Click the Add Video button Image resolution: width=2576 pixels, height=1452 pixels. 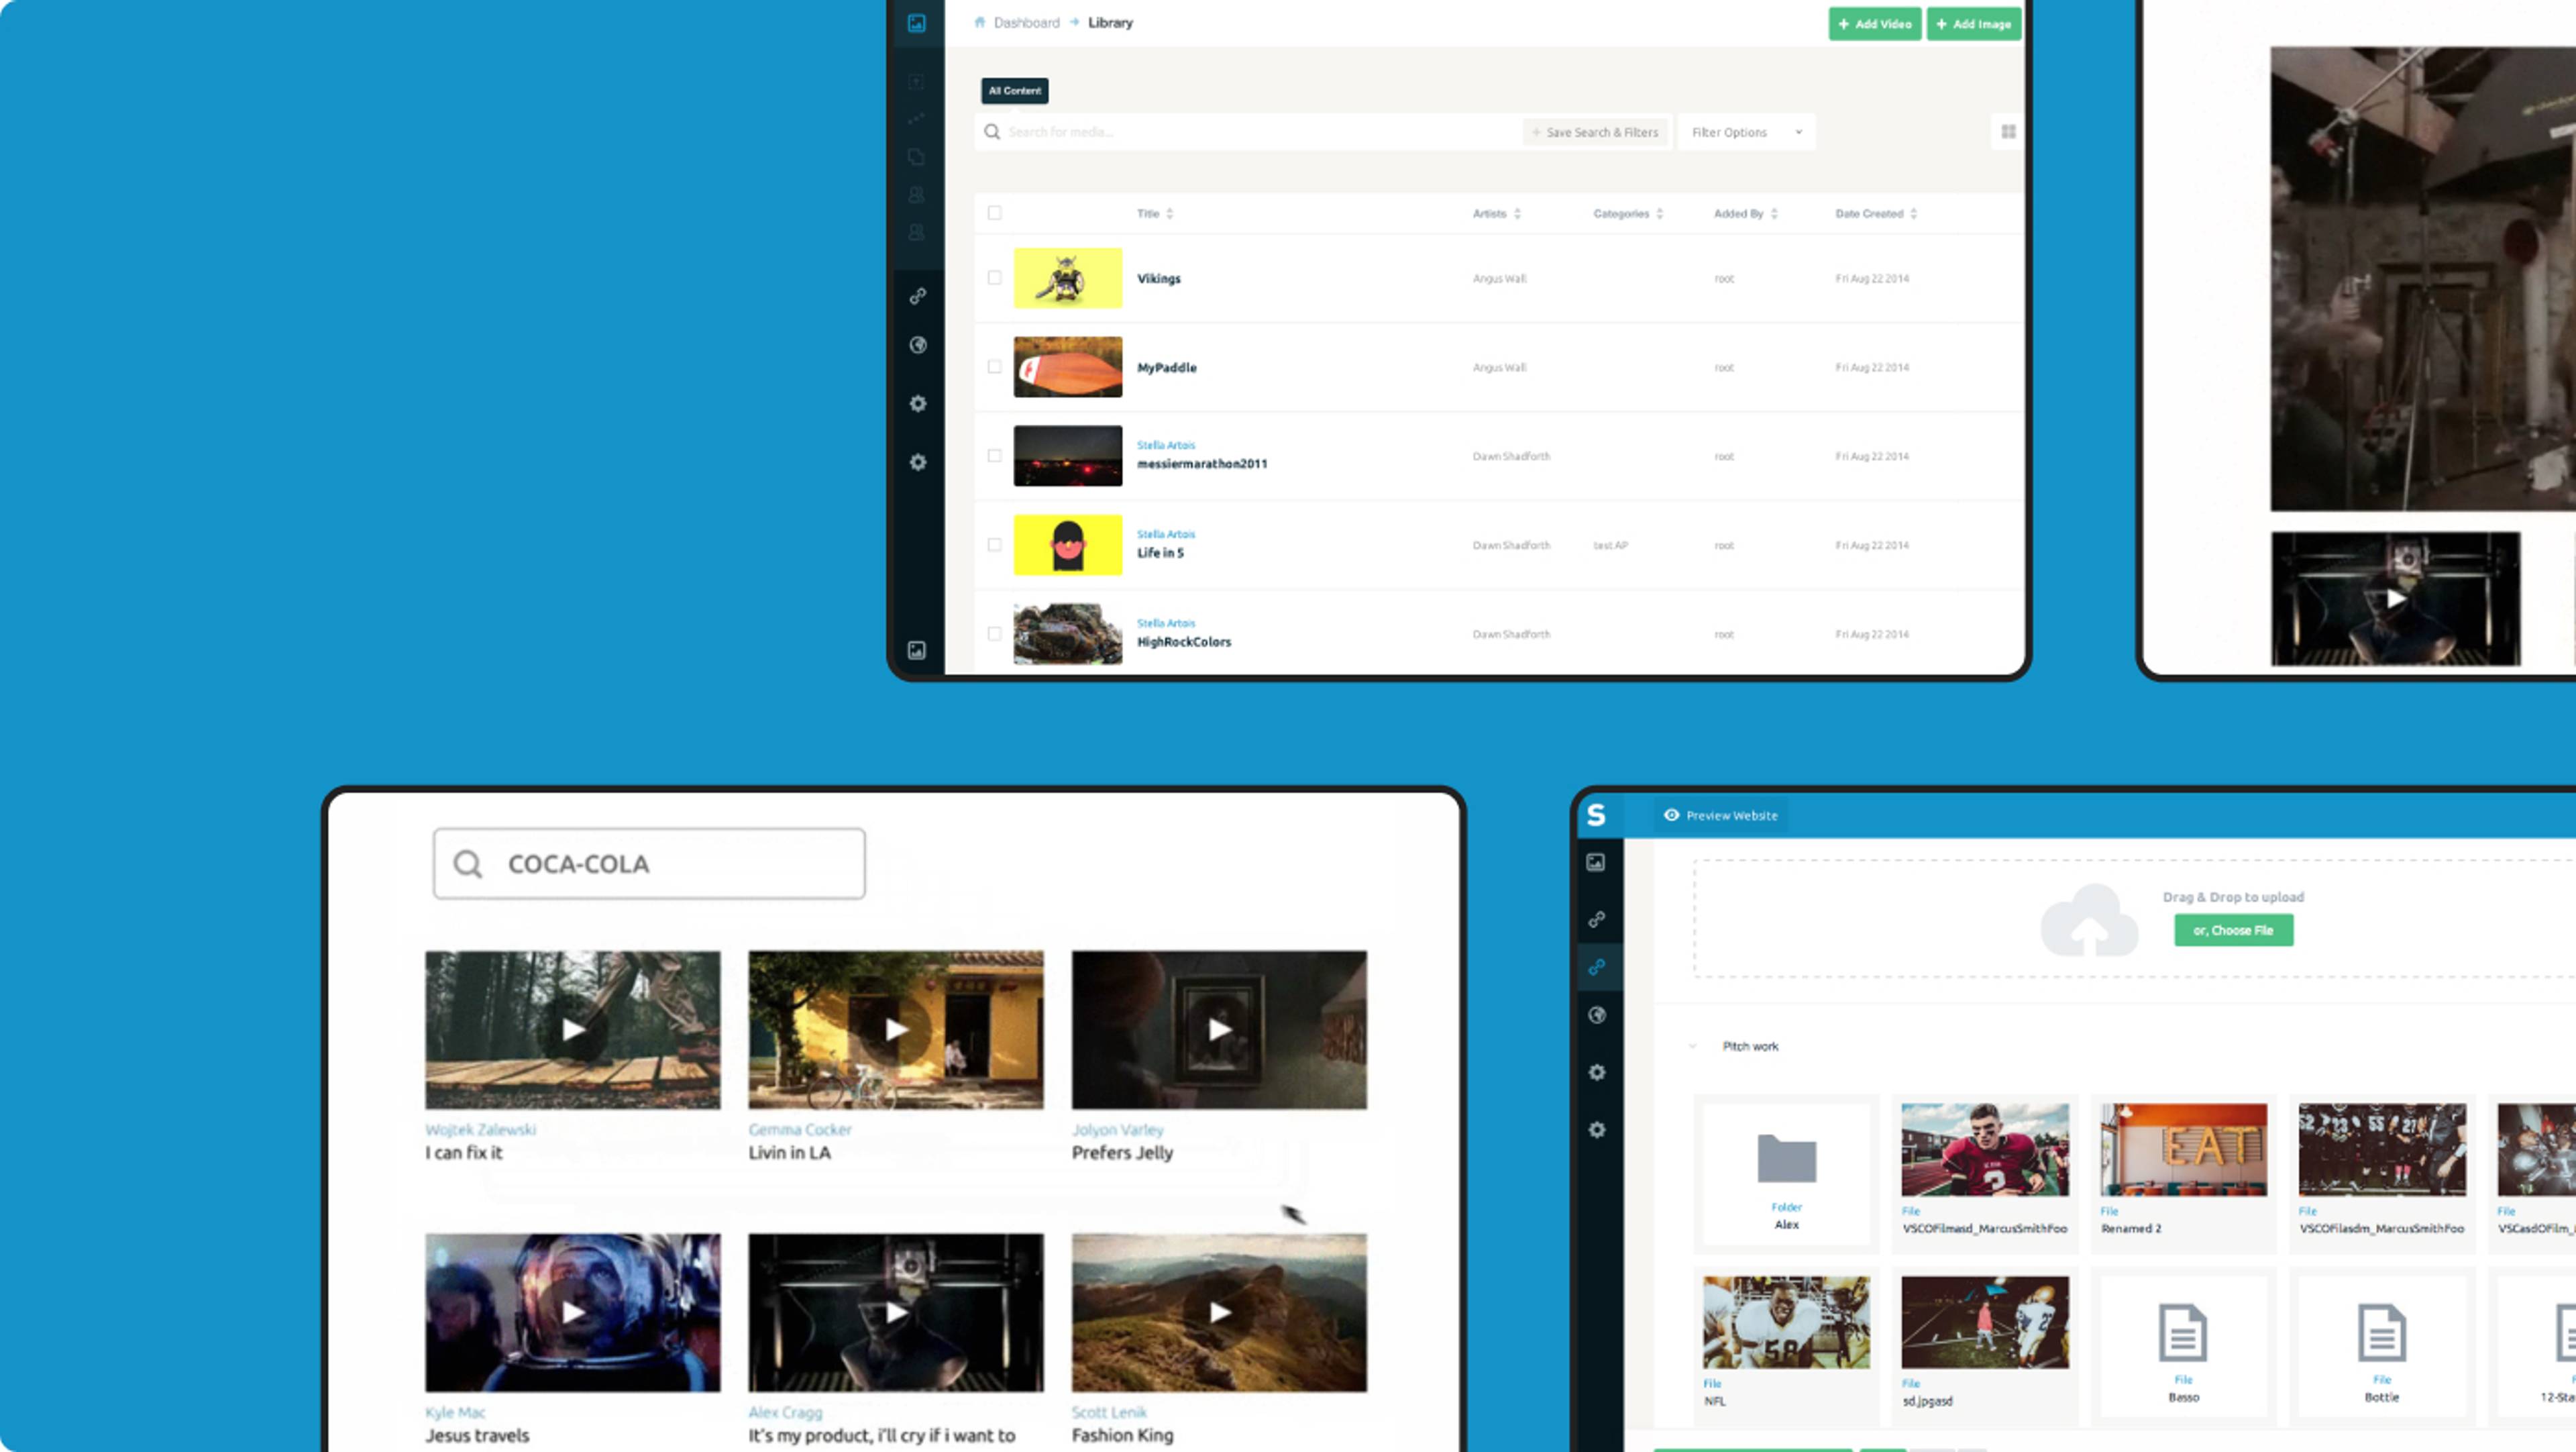[1874, 24]
